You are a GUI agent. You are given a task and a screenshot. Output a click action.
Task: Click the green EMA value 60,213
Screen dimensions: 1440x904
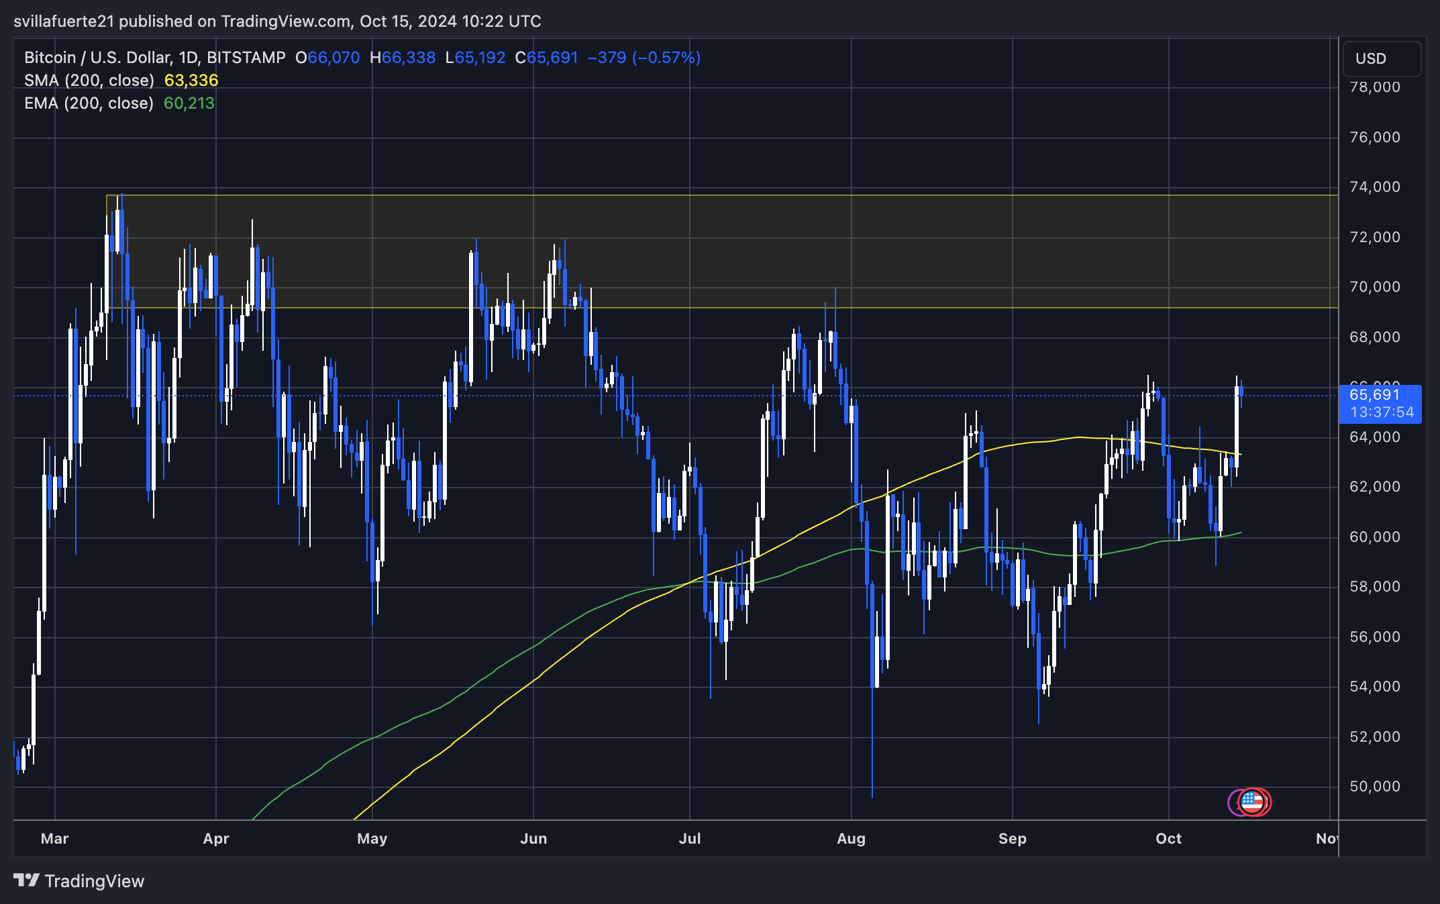pyautogui.click(x=189, y=103)
